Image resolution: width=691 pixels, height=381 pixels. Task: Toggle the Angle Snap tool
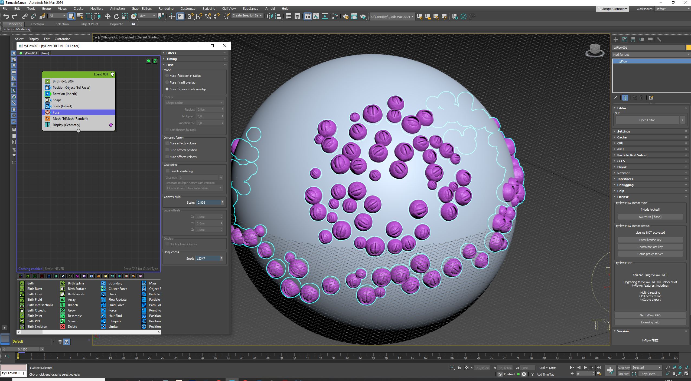pos(199,16)
